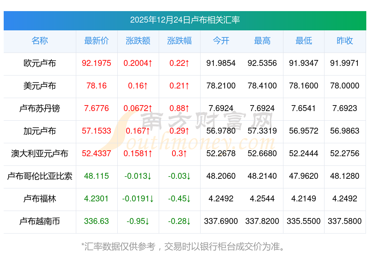Click the previous close 91.9971
Screen dimensions: 370x258
point(344,63)
